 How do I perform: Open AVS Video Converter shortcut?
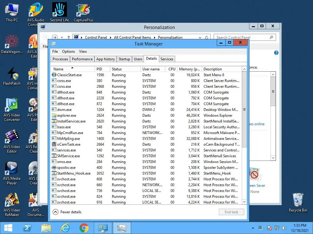(12, 110)
